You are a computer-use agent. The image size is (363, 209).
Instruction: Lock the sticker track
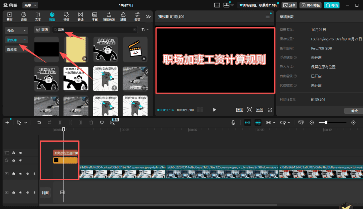(14, 160)
